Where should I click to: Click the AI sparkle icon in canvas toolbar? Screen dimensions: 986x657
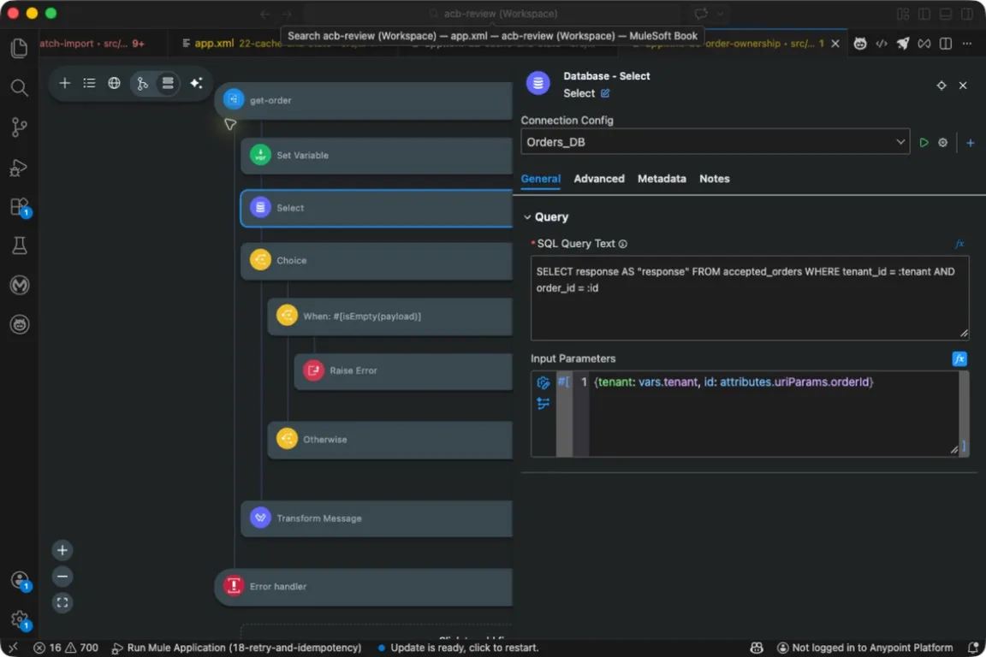(x=196, y=83)
